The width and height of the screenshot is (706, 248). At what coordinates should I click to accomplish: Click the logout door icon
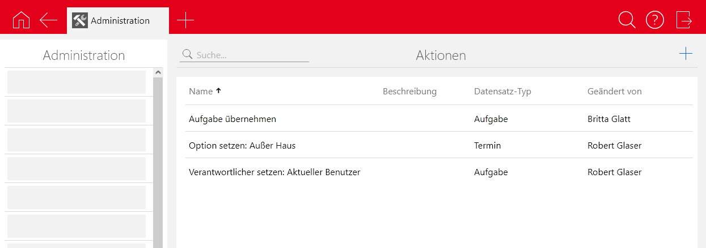tap(684, 20)
